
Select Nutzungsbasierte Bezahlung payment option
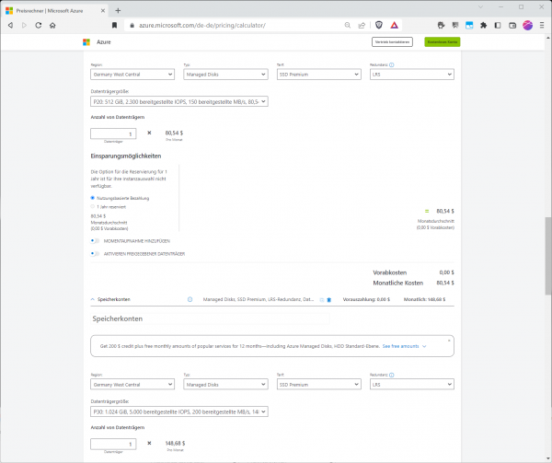pyautogui.click(x=93, y=198)
